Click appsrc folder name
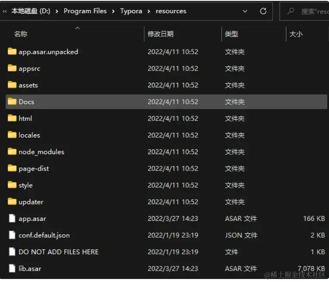 click(29, 68)
